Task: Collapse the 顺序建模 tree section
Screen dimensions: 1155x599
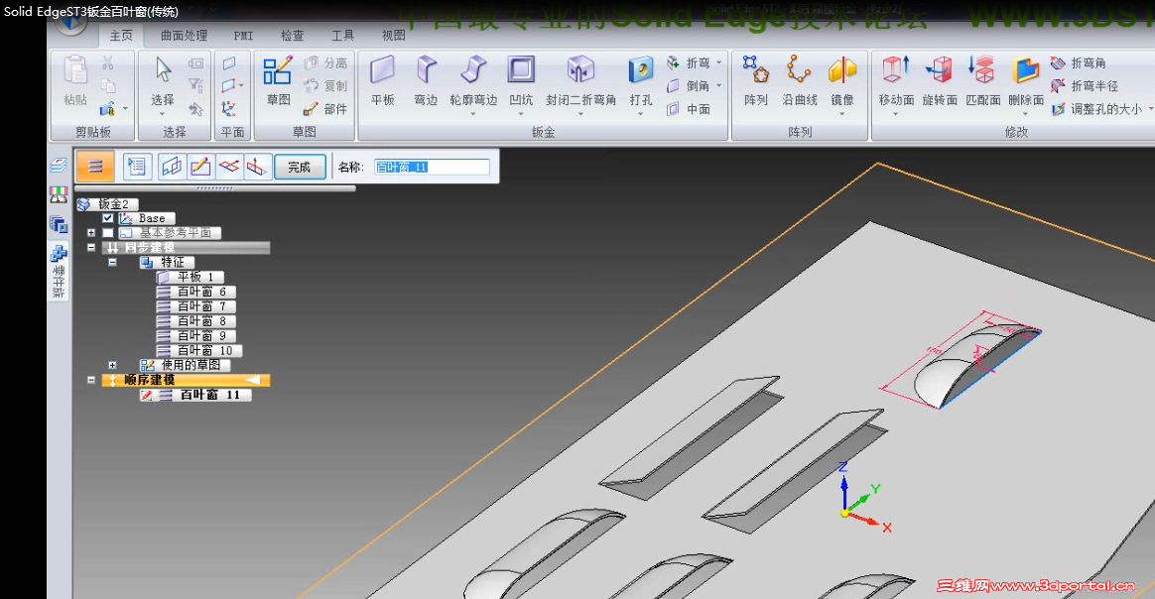Action: [x=91, y=380]
